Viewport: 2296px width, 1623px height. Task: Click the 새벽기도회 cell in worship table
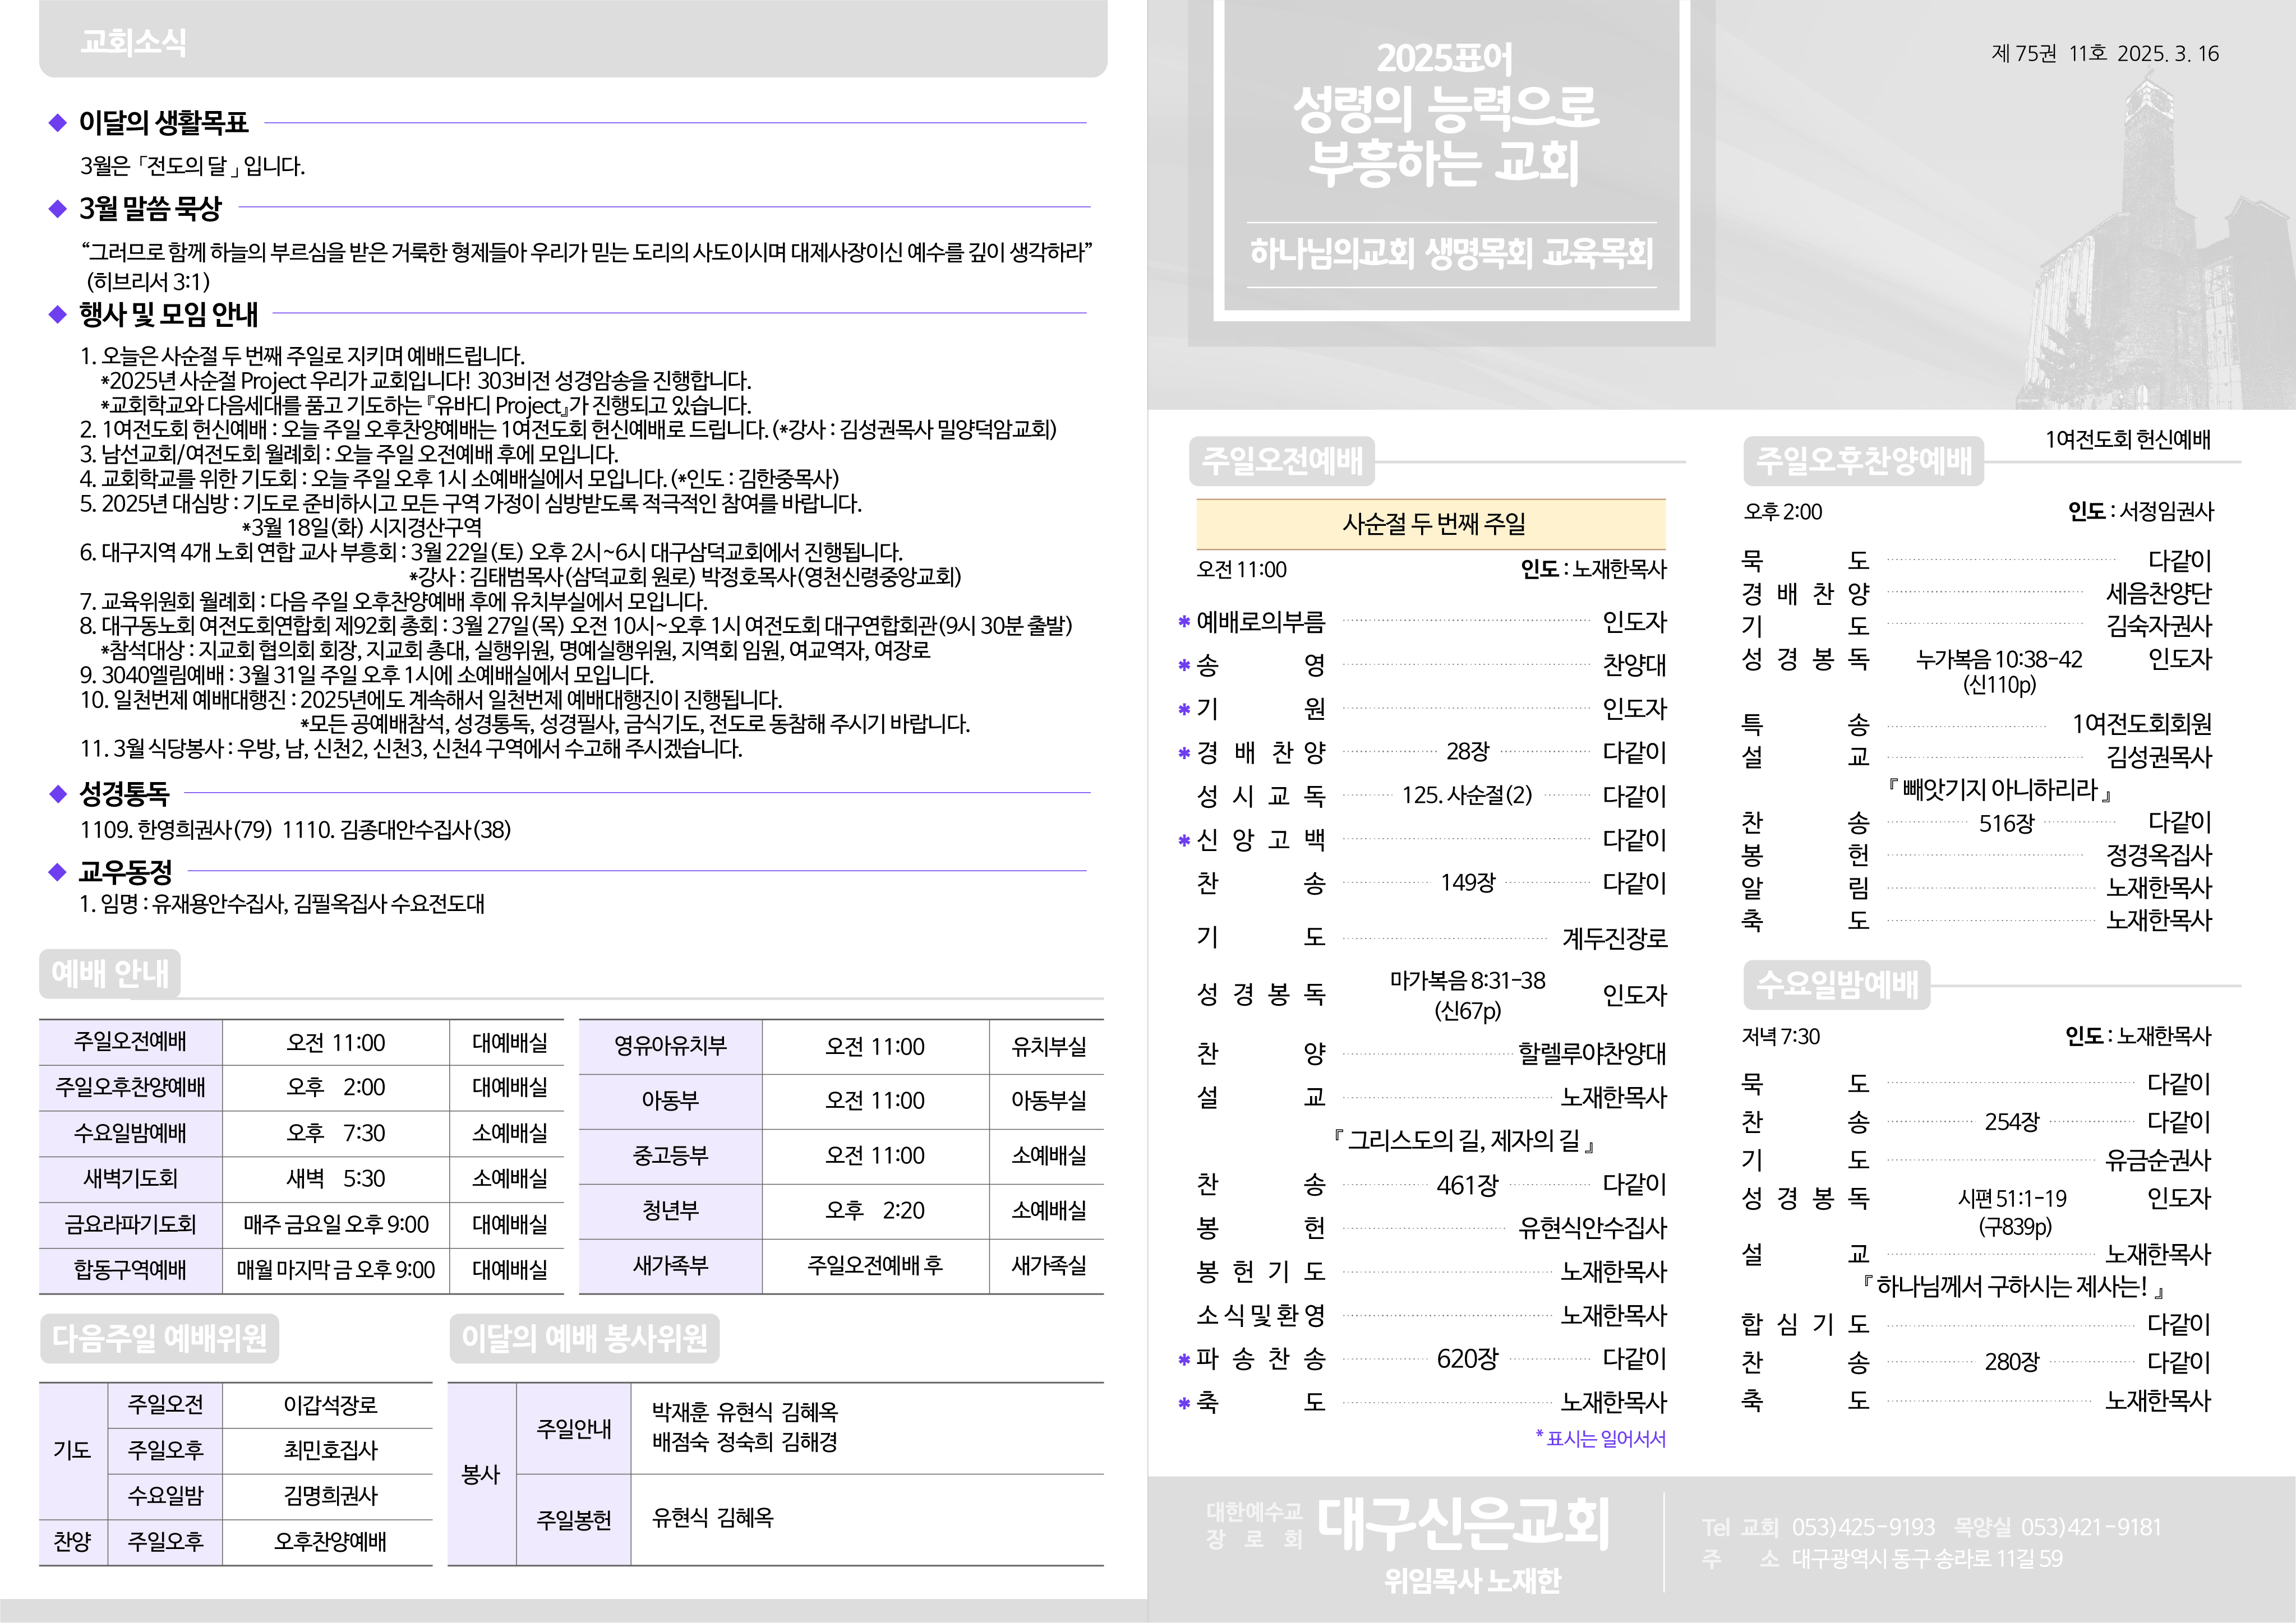click(x=130, y=1178)
